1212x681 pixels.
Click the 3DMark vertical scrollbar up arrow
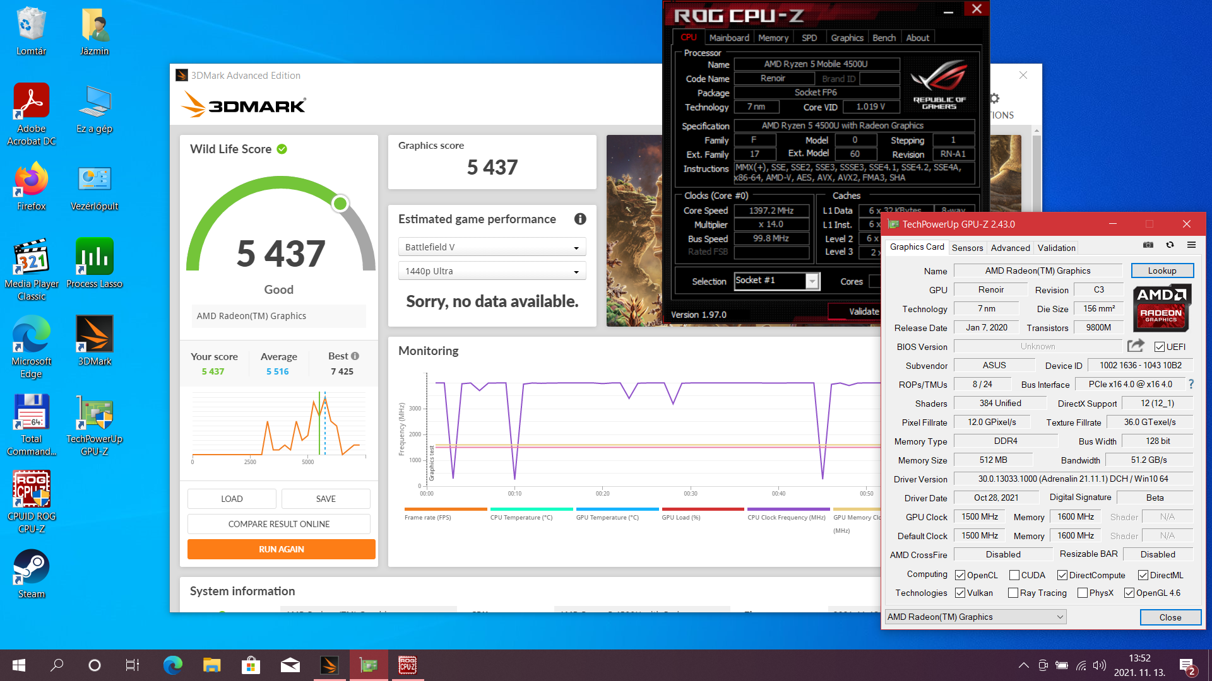(1036, 131)
